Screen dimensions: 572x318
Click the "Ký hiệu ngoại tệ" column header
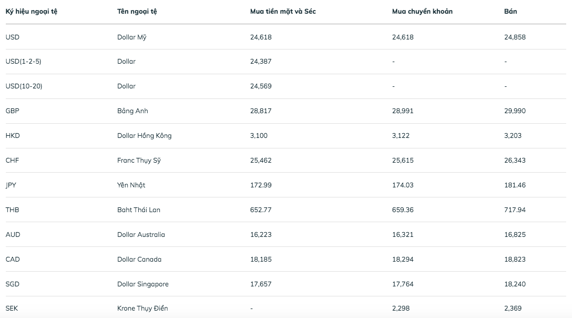[31, 12]
